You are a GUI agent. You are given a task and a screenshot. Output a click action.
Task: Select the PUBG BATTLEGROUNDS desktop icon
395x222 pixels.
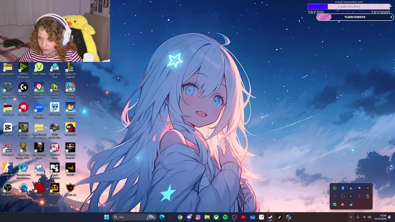[x=55, y=131]
